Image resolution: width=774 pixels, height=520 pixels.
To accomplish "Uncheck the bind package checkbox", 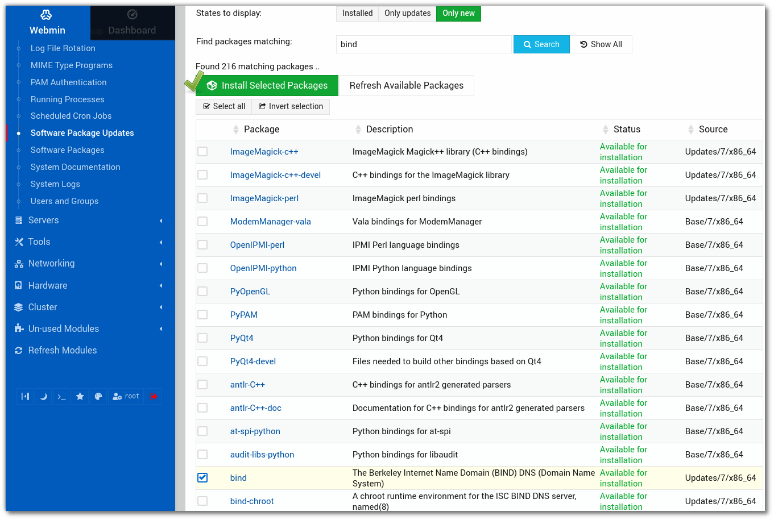I will point(202,478).
